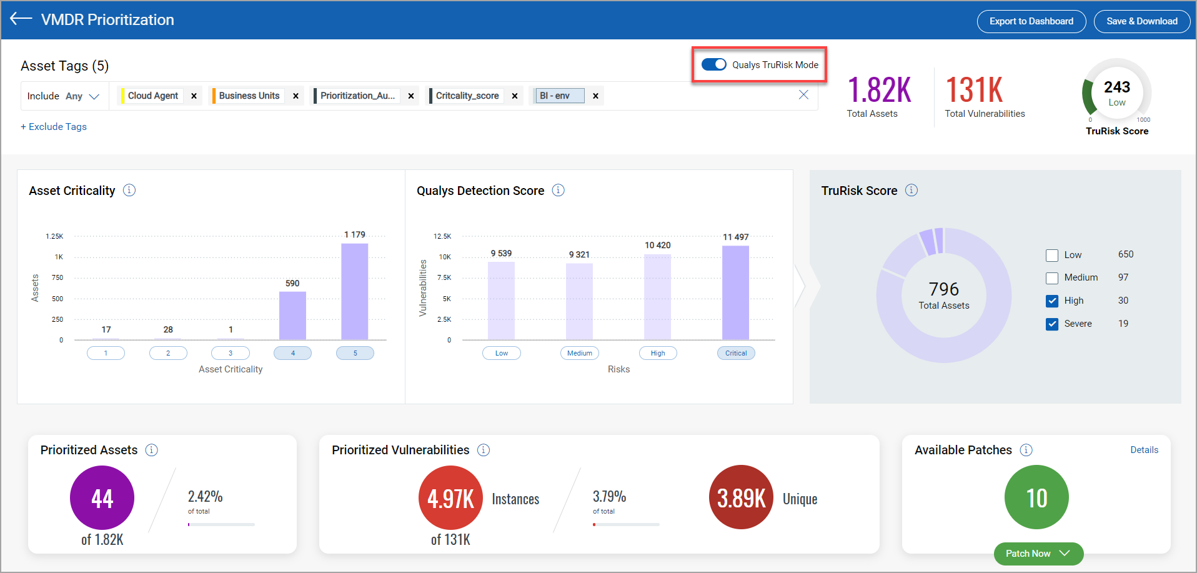Screen dimensions: 1197x573
Task: Select the Cloud Agent tag
Action: click(x=153, y=96)
